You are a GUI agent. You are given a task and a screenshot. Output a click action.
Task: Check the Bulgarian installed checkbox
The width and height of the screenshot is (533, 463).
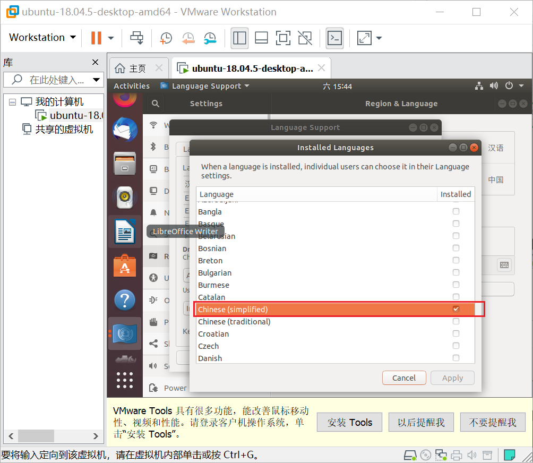point(456,272)
